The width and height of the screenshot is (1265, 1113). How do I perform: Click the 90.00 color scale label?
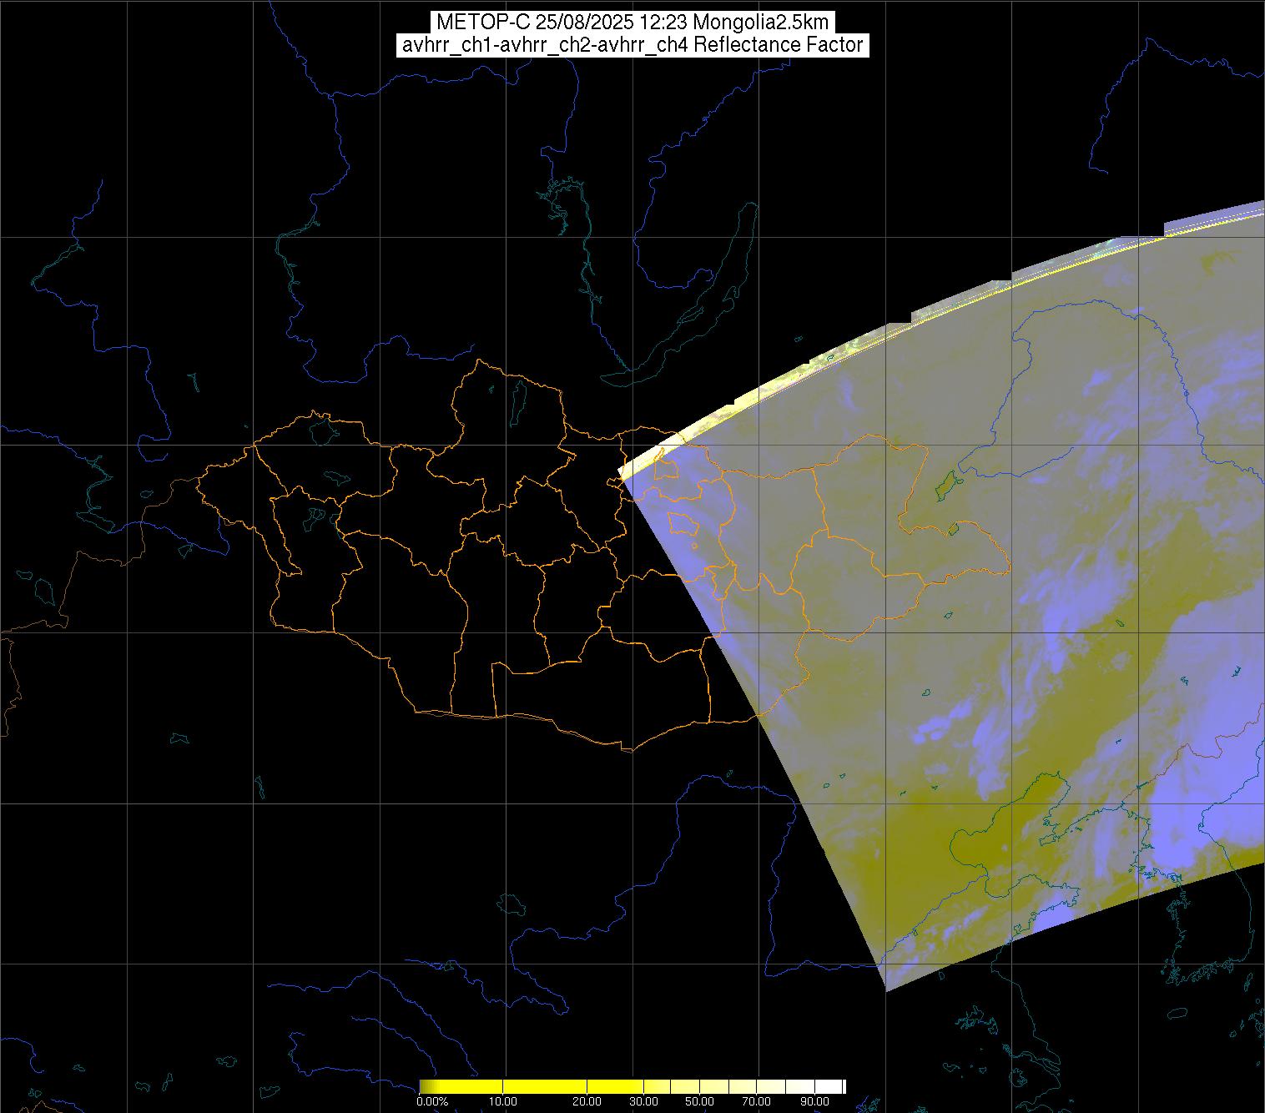pyautogui.click(x=814, y=1101)
